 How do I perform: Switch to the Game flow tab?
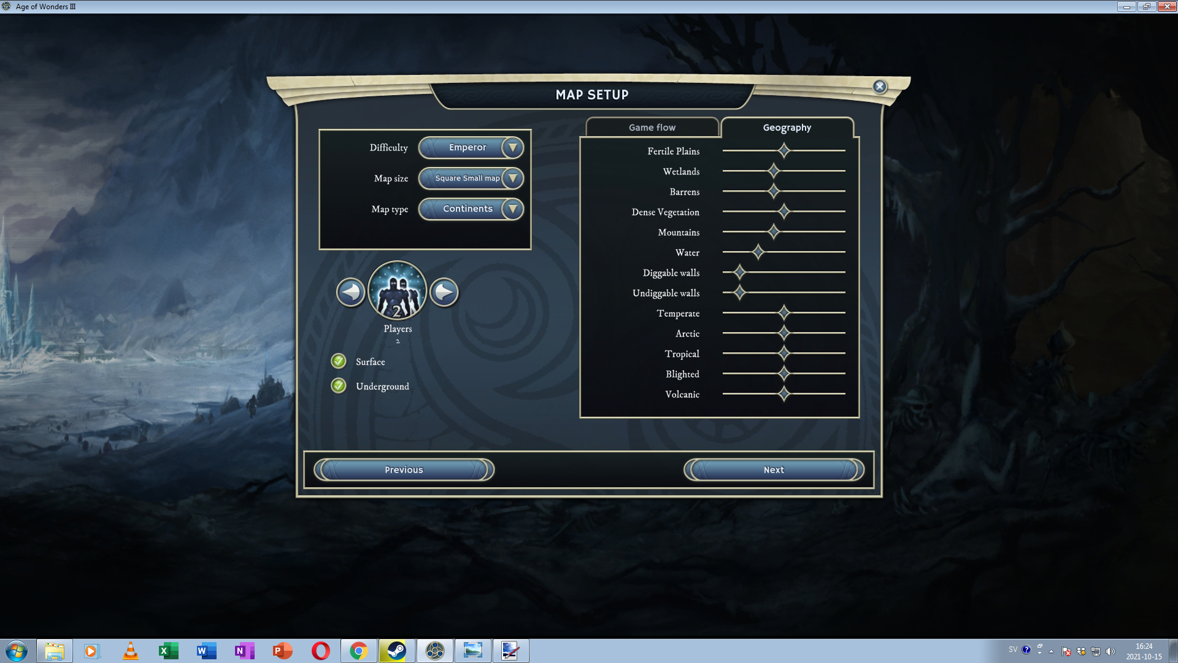click(652, 127)
